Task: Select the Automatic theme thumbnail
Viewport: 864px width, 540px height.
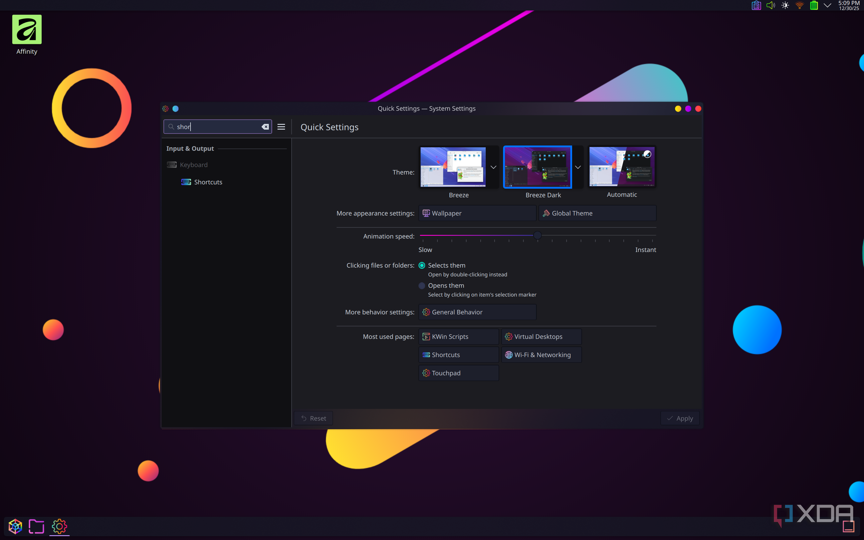Action: [622, 167]
